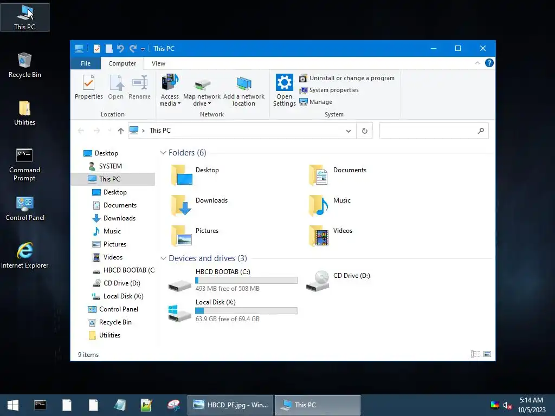Image resolution: width=555 pixels, height=416 pixels.
Task: Launch Open Settings gear in ribbon
Action: [284, 90]
